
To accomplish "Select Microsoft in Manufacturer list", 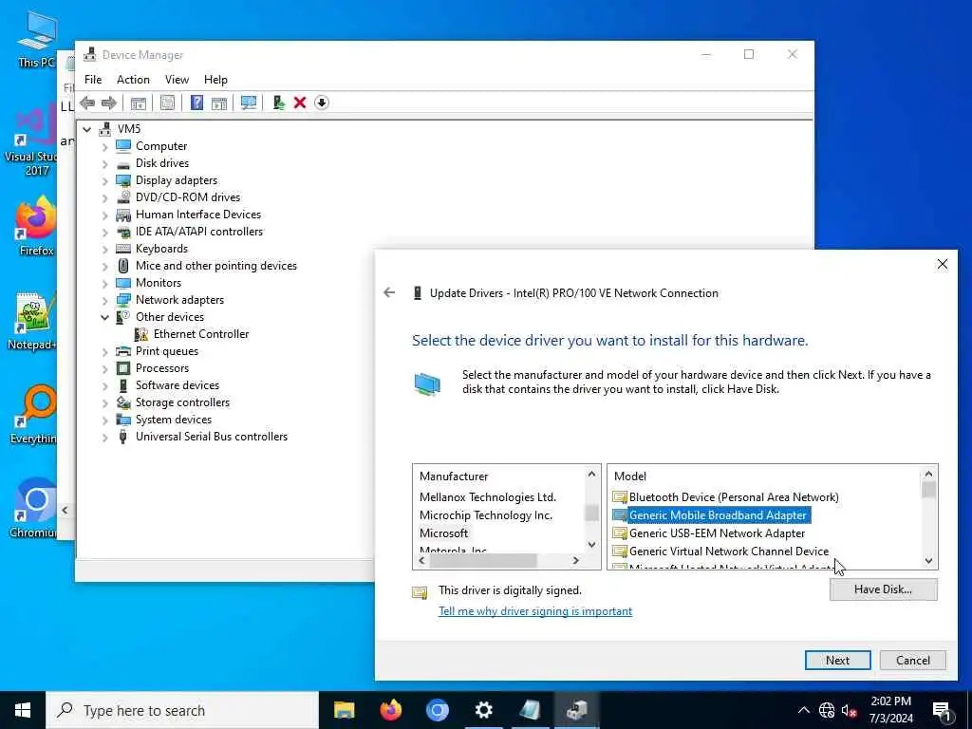I will tap(444, 533).
